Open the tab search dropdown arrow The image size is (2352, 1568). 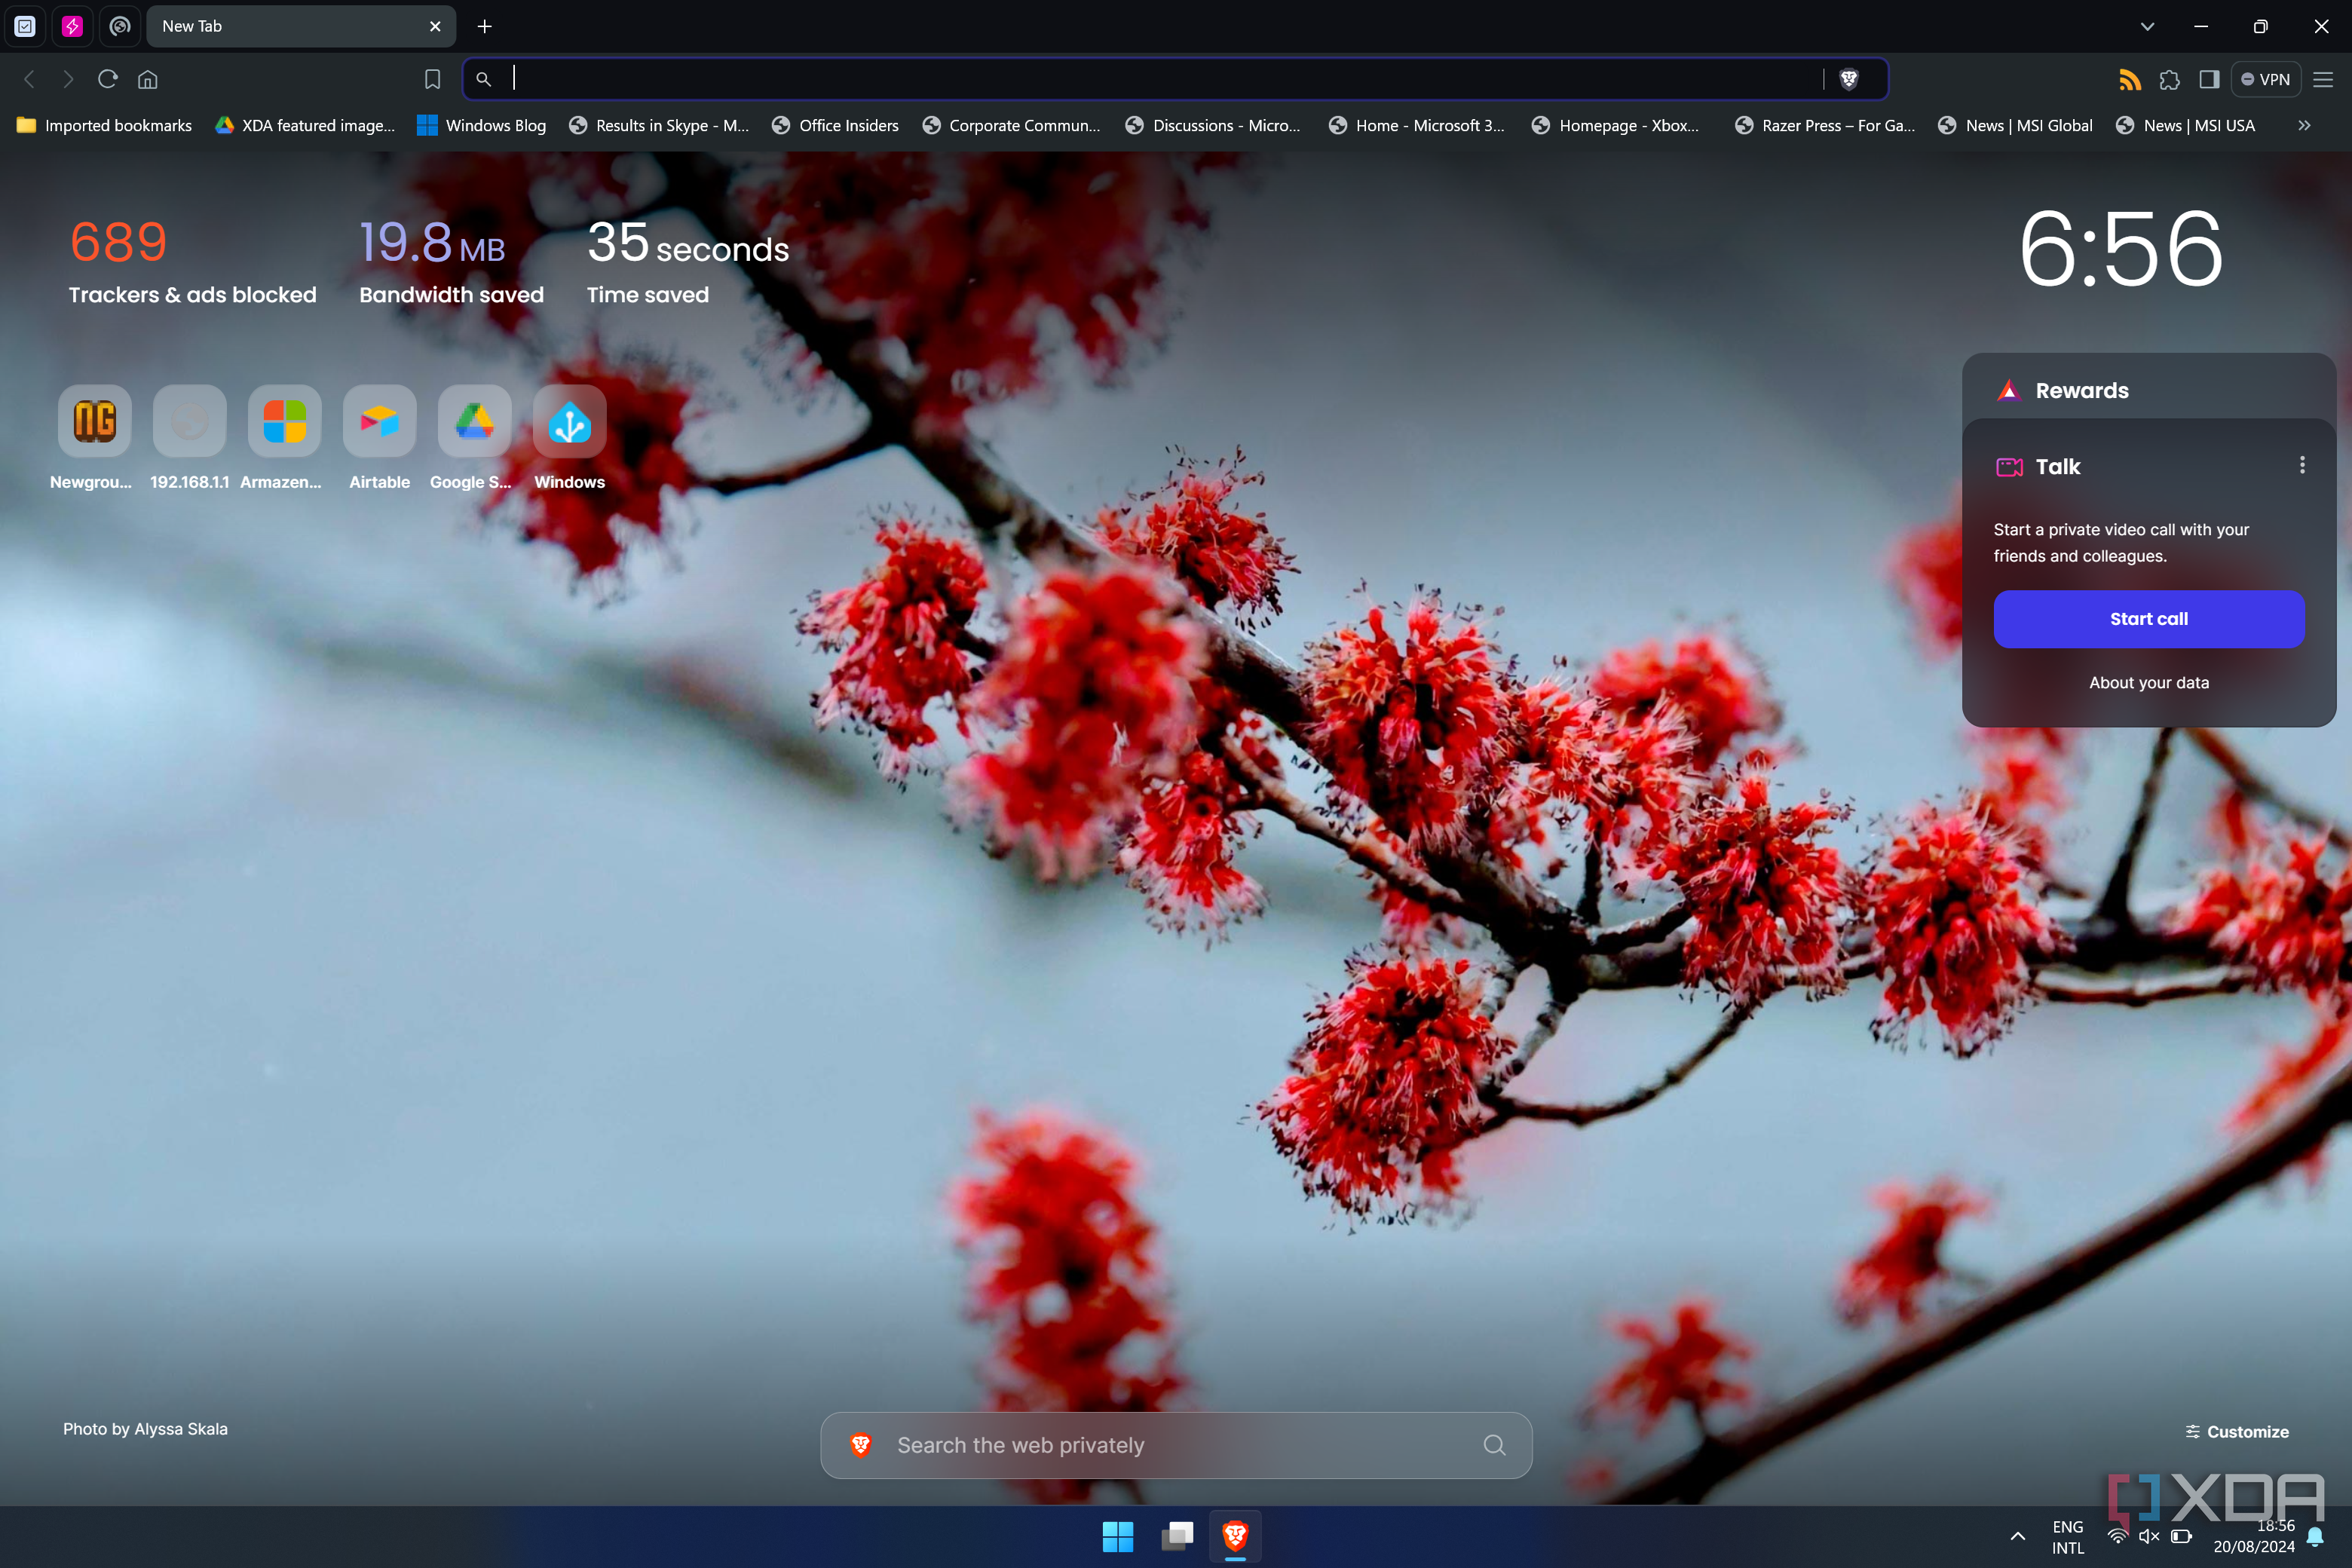click(2147, 26)
